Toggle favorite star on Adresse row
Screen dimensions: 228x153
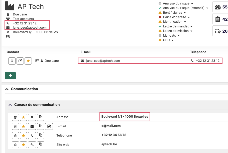click(23, 117)
